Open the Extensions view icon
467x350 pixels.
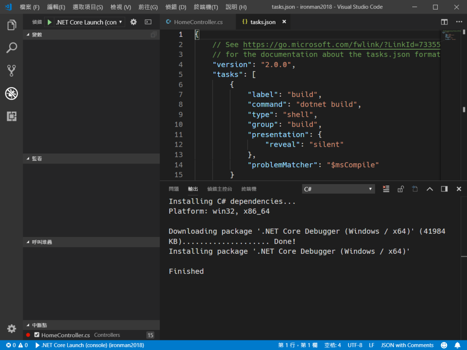point(11,116)
